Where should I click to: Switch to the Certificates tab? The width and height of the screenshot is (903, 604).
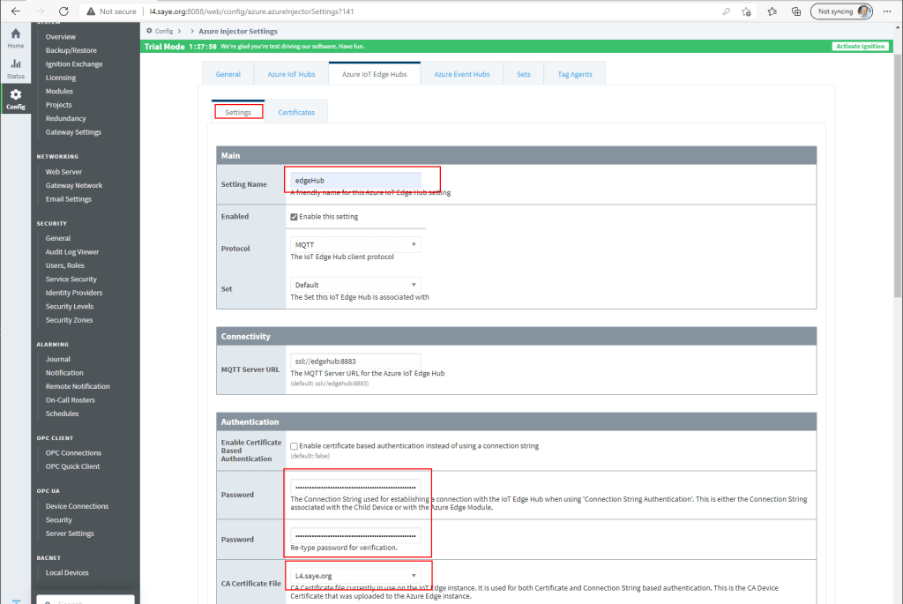296,112
